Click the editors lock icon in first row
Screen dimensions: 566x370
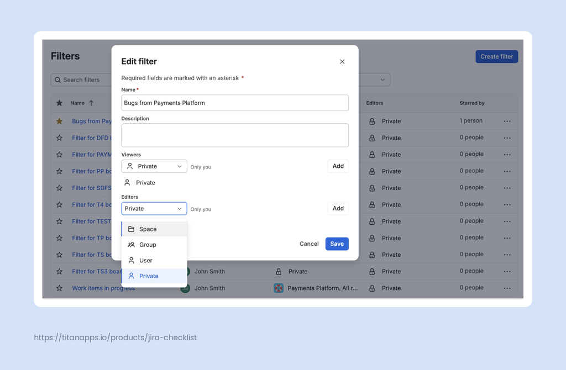click(372, 121)
